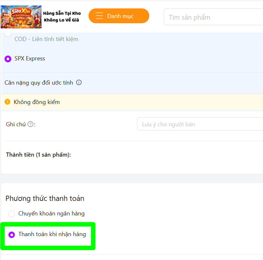Choose Chuyển khoản ngân hàng payment option
263x260 pixels.
[12, 214]
